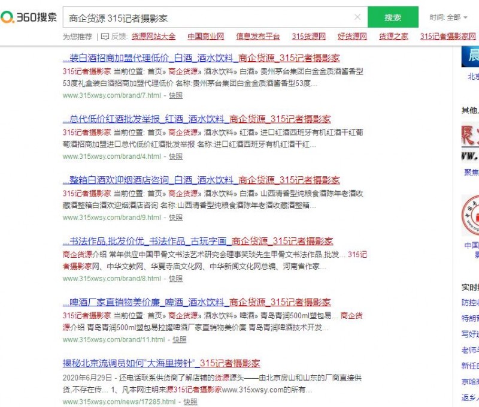Click the 360搜索 logo

click(29, 17)
